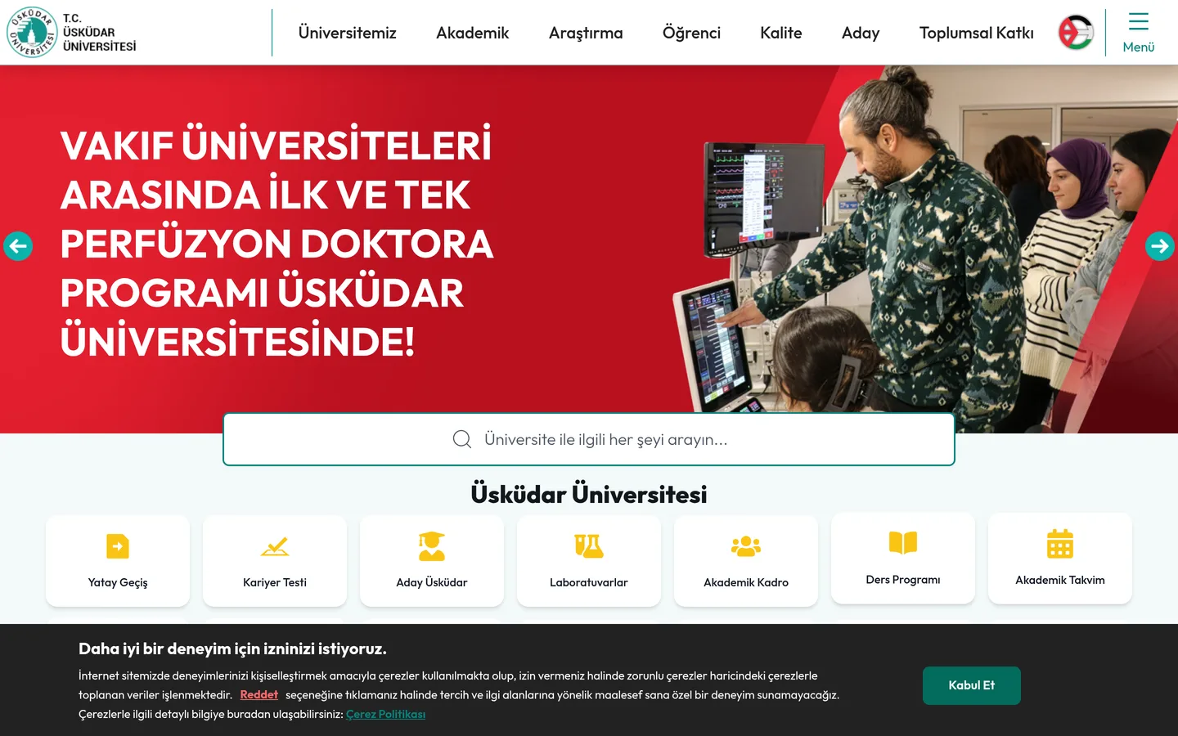Viewport: 1178px width, 736px height.
Task: Click the Akademik Takvim label
Action: [x=1060, y=580]
